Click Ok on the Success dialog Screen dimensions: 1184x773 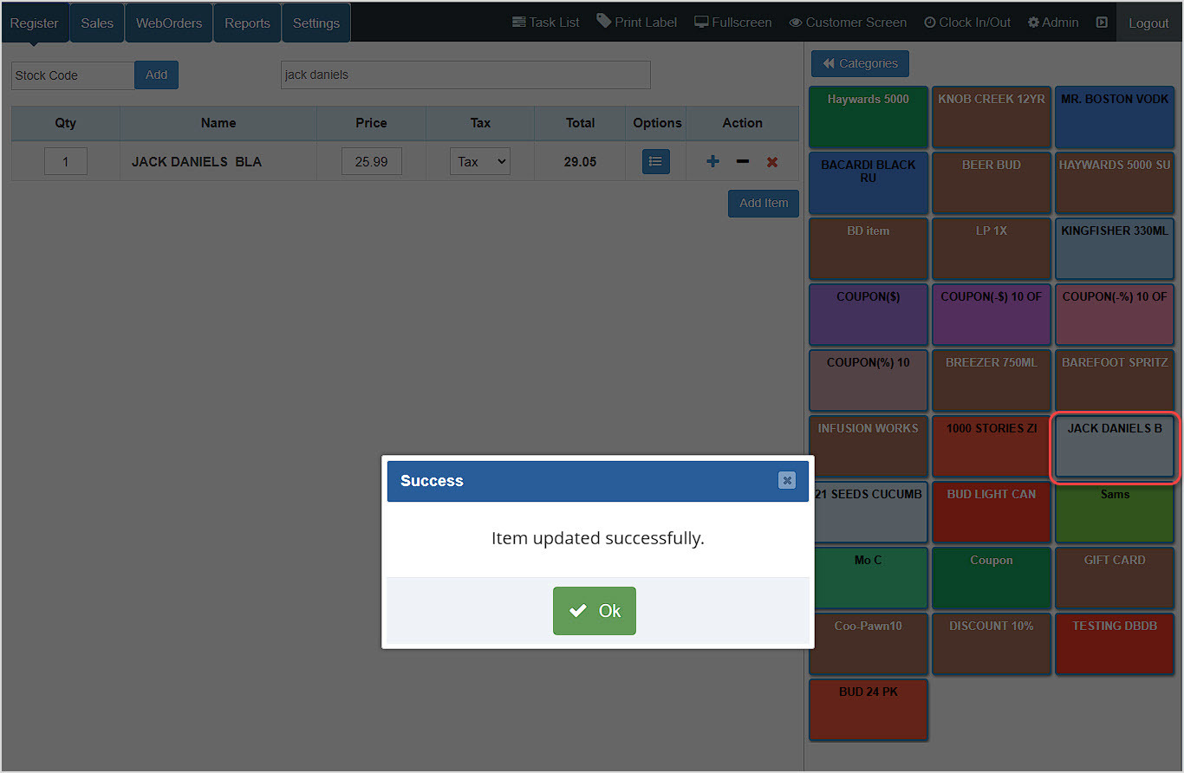click(594, 611)
